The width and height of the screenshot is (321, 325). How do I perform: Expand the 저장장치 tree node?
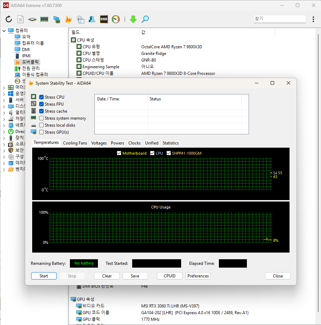coord(4,119)
